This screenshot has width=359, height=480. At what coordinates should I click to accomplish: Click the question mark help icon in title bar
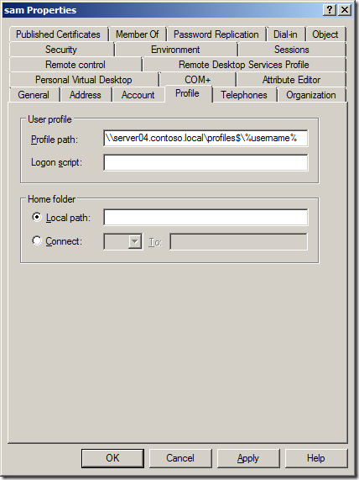330,10
